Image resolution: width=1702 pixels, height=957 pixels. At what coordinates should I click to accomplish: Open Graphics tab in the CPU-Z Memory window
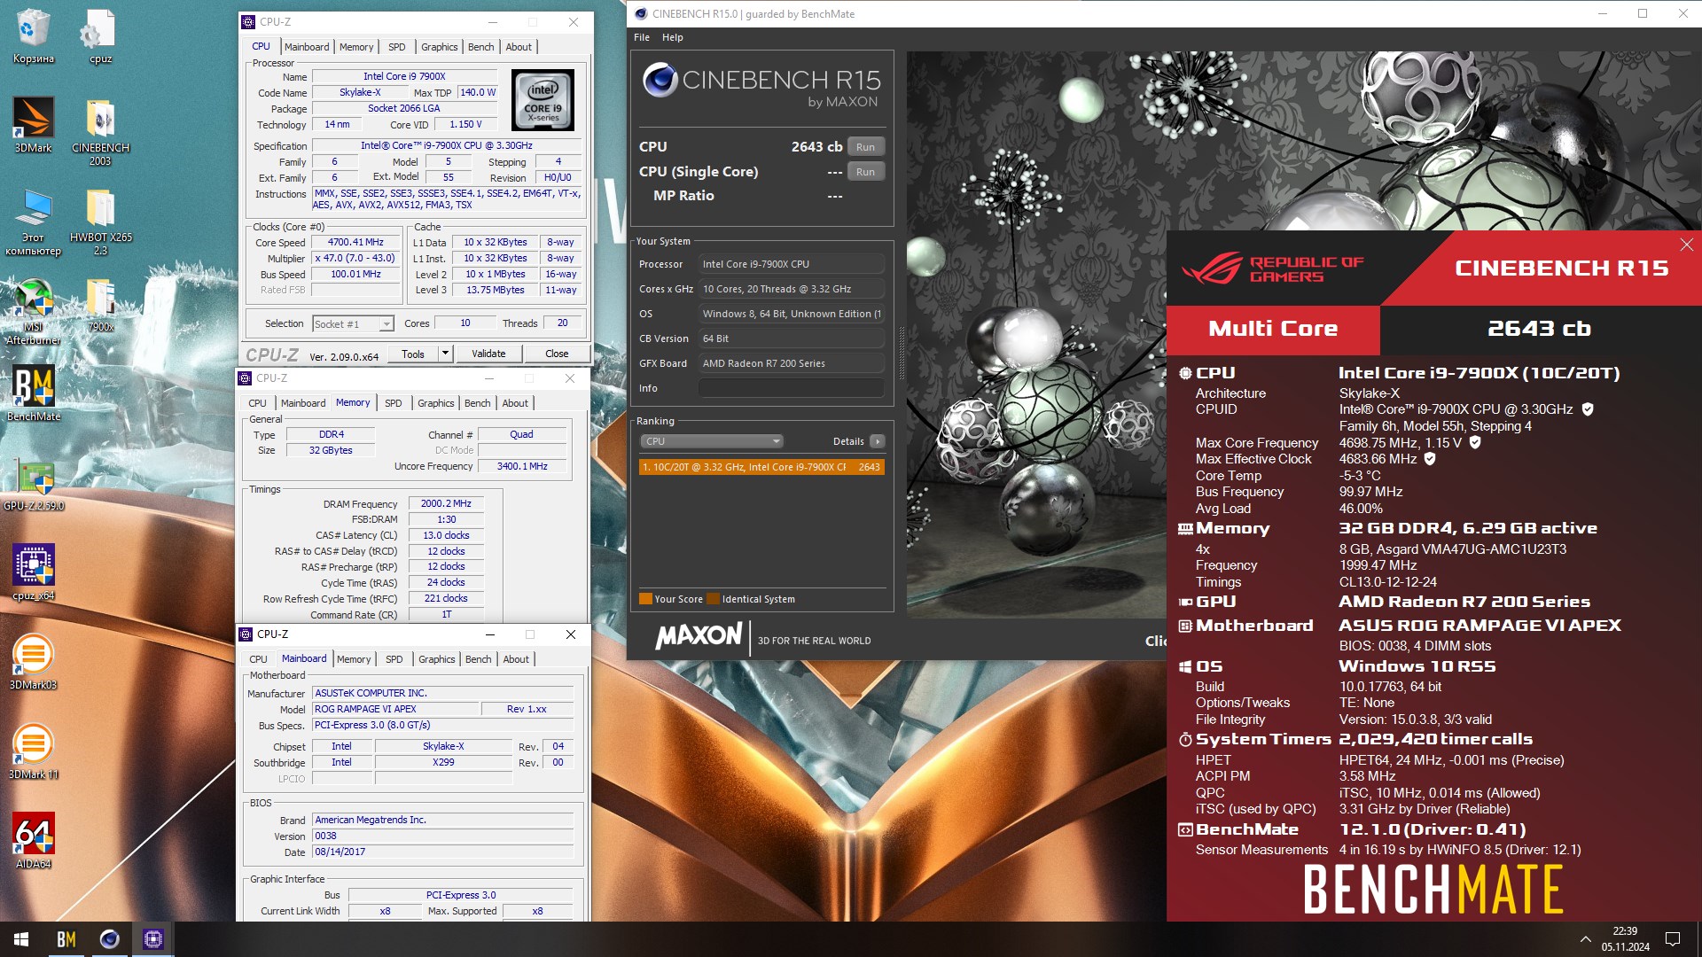pyautogui.click(x=436, y=403)
